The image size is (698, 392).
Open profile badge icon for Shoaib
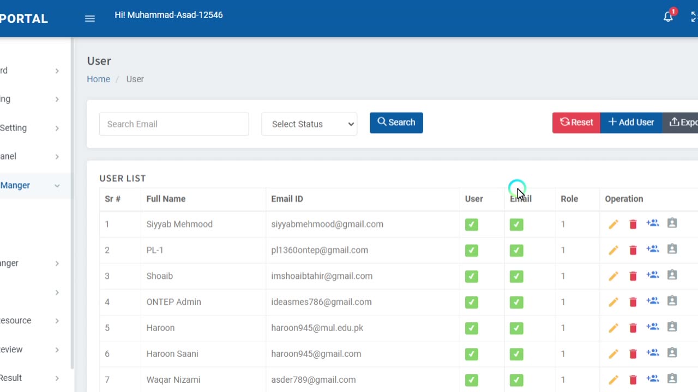pos(672,275)
